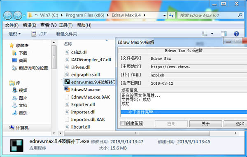
Task: Open 桌面 in the navigation pane
Action: (x=23, y=60)
